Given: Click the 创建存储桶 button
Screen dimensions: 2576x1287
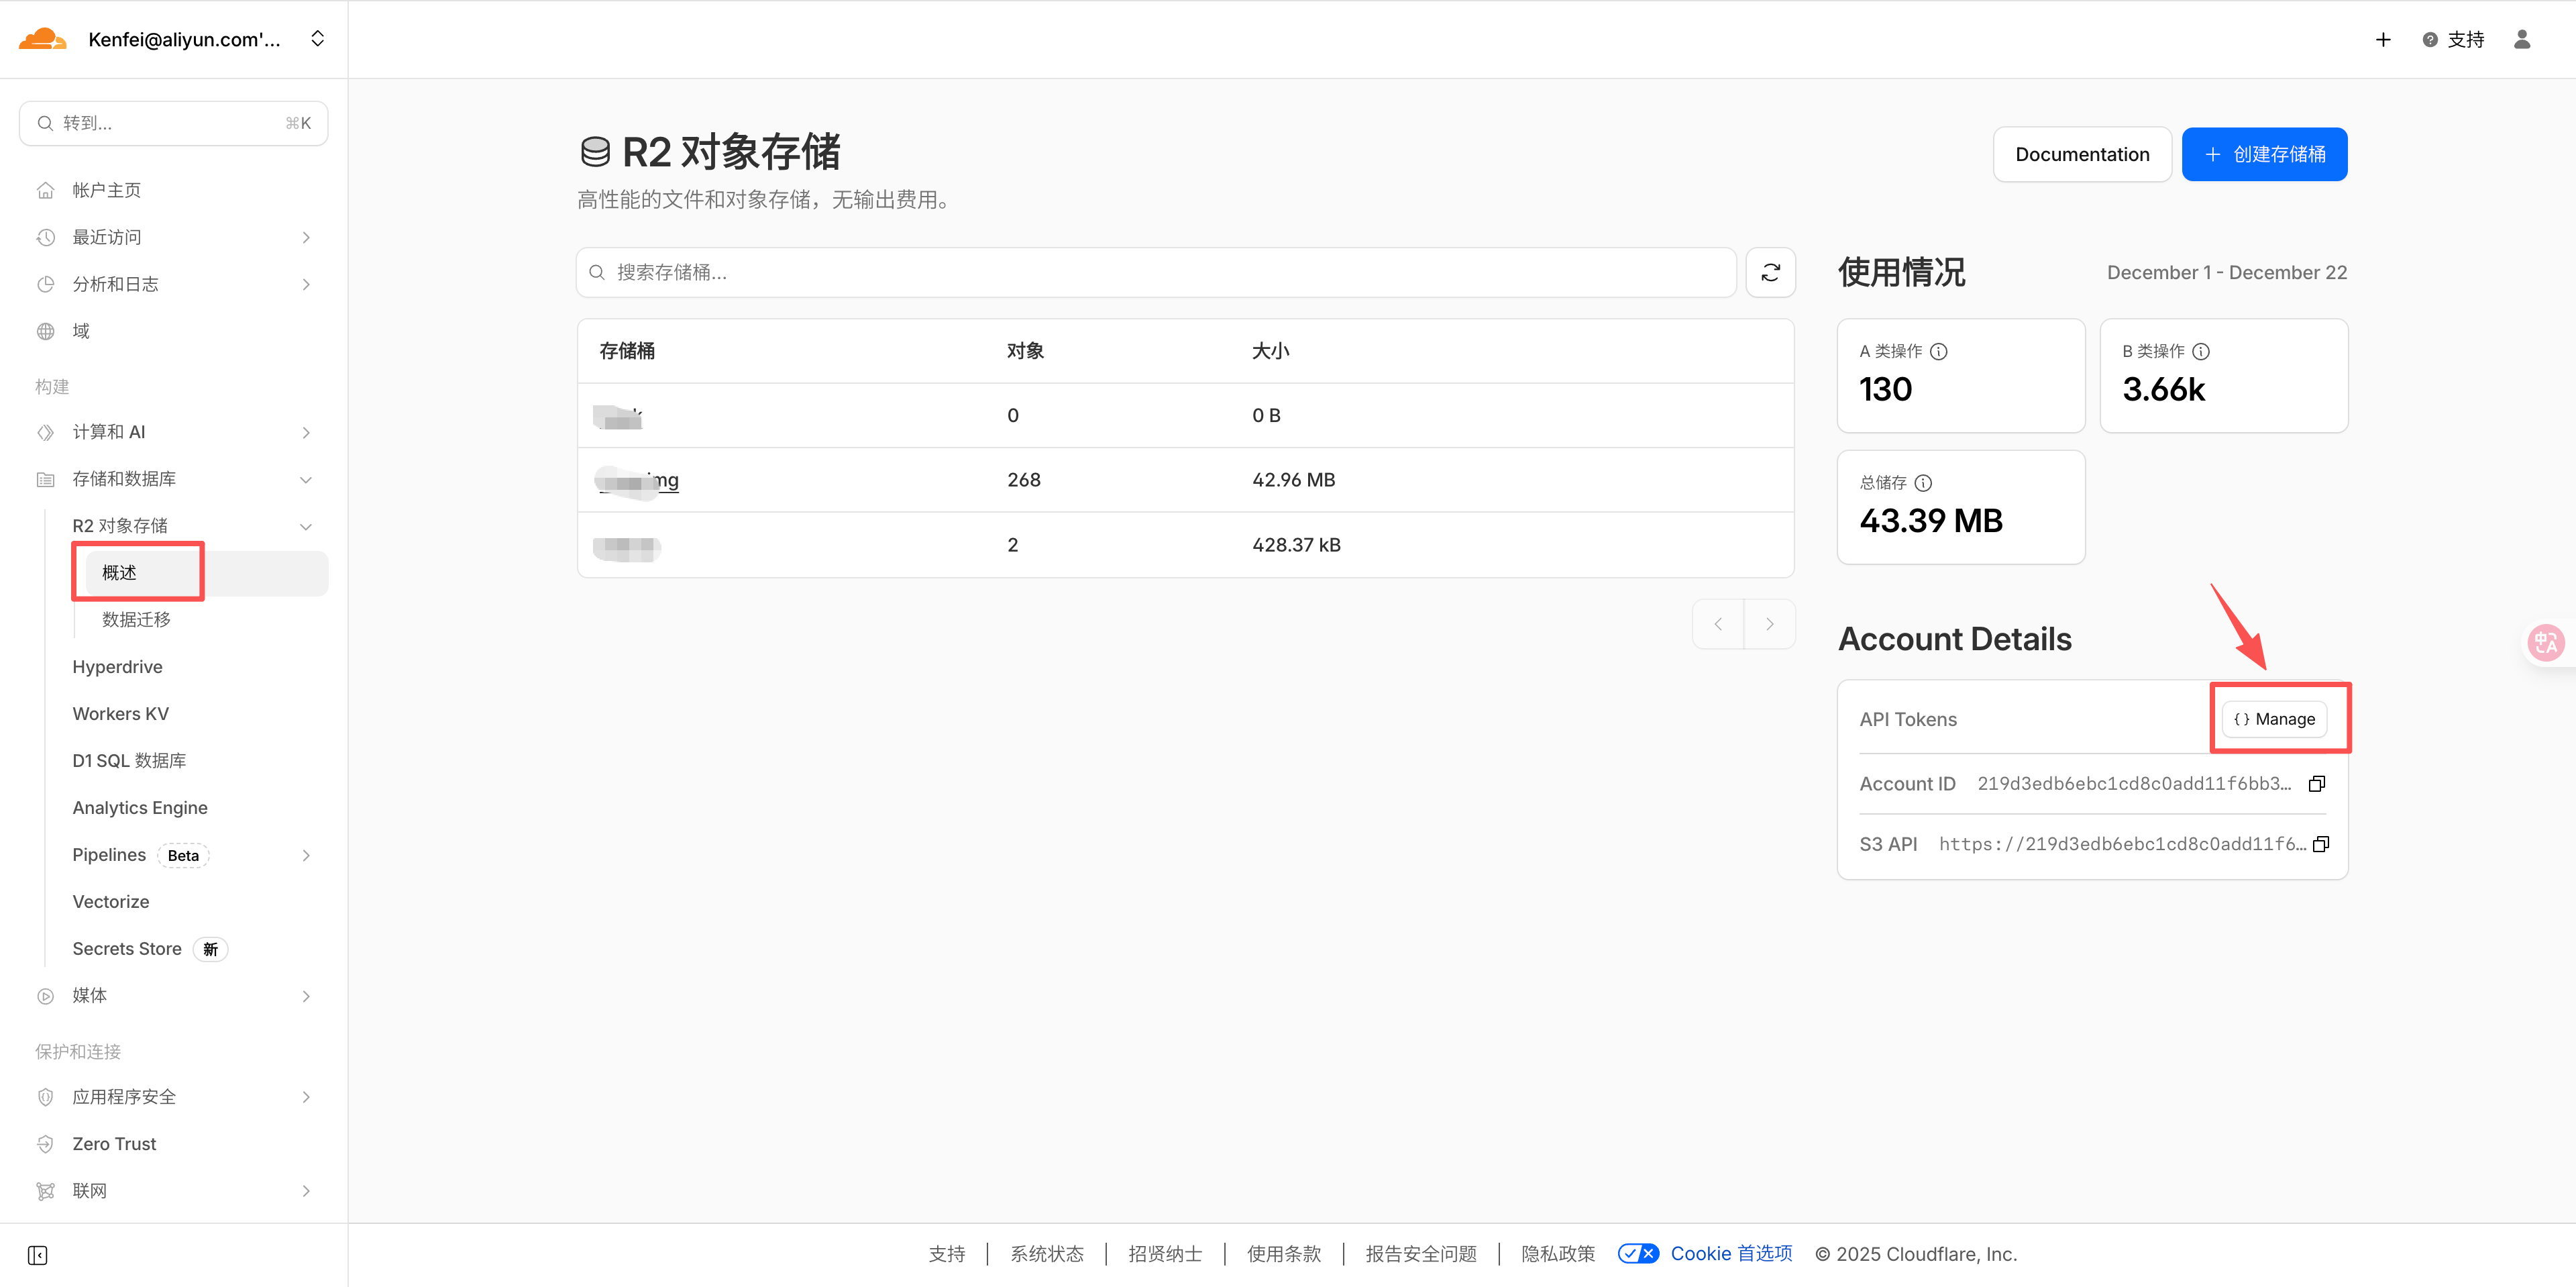Looking at the screenshot, I should [x=2264, y=154].
